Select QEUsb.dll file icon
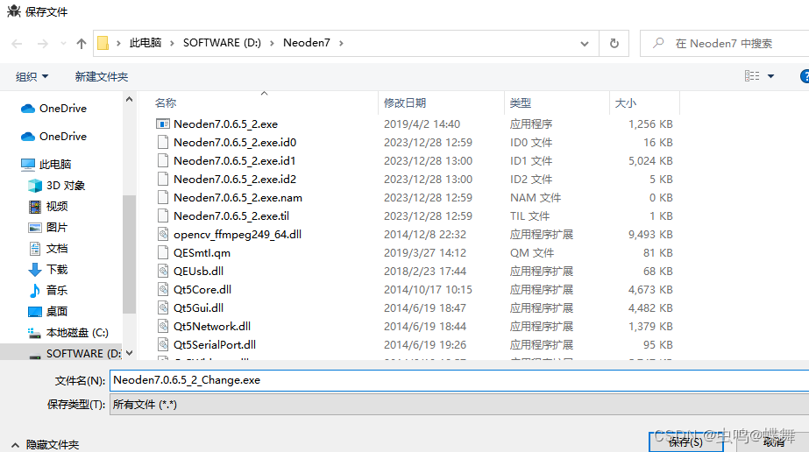The height and width of the screenshot is (452, 809). tap(163, 271)
